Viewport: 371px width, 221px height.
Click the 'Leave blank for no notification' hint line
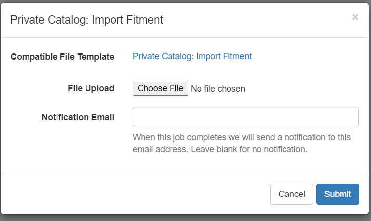click(x=249, y=149)
